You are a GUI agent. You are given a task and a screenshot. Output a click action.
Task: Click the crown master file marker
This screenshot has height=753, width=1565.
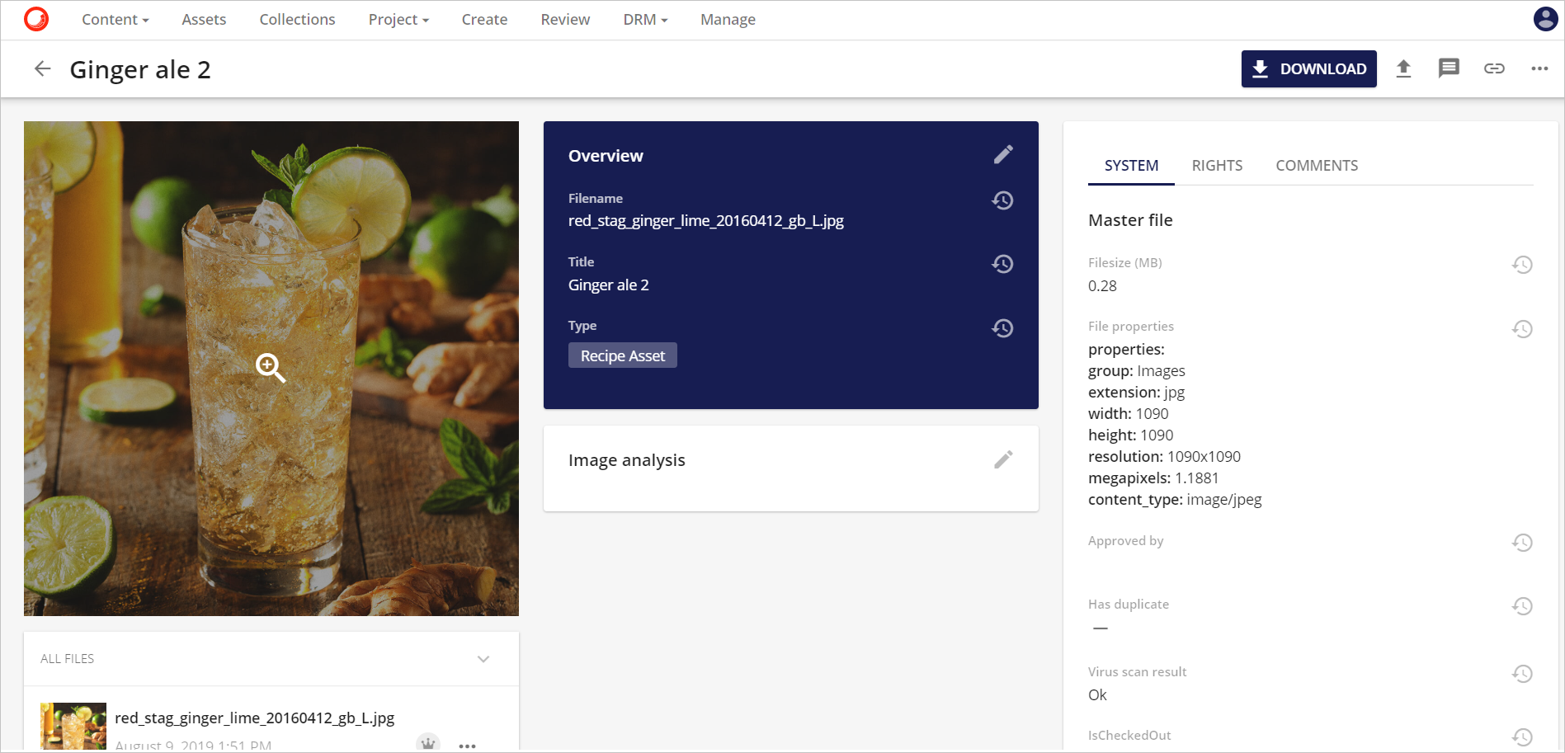tap(428, 744)
